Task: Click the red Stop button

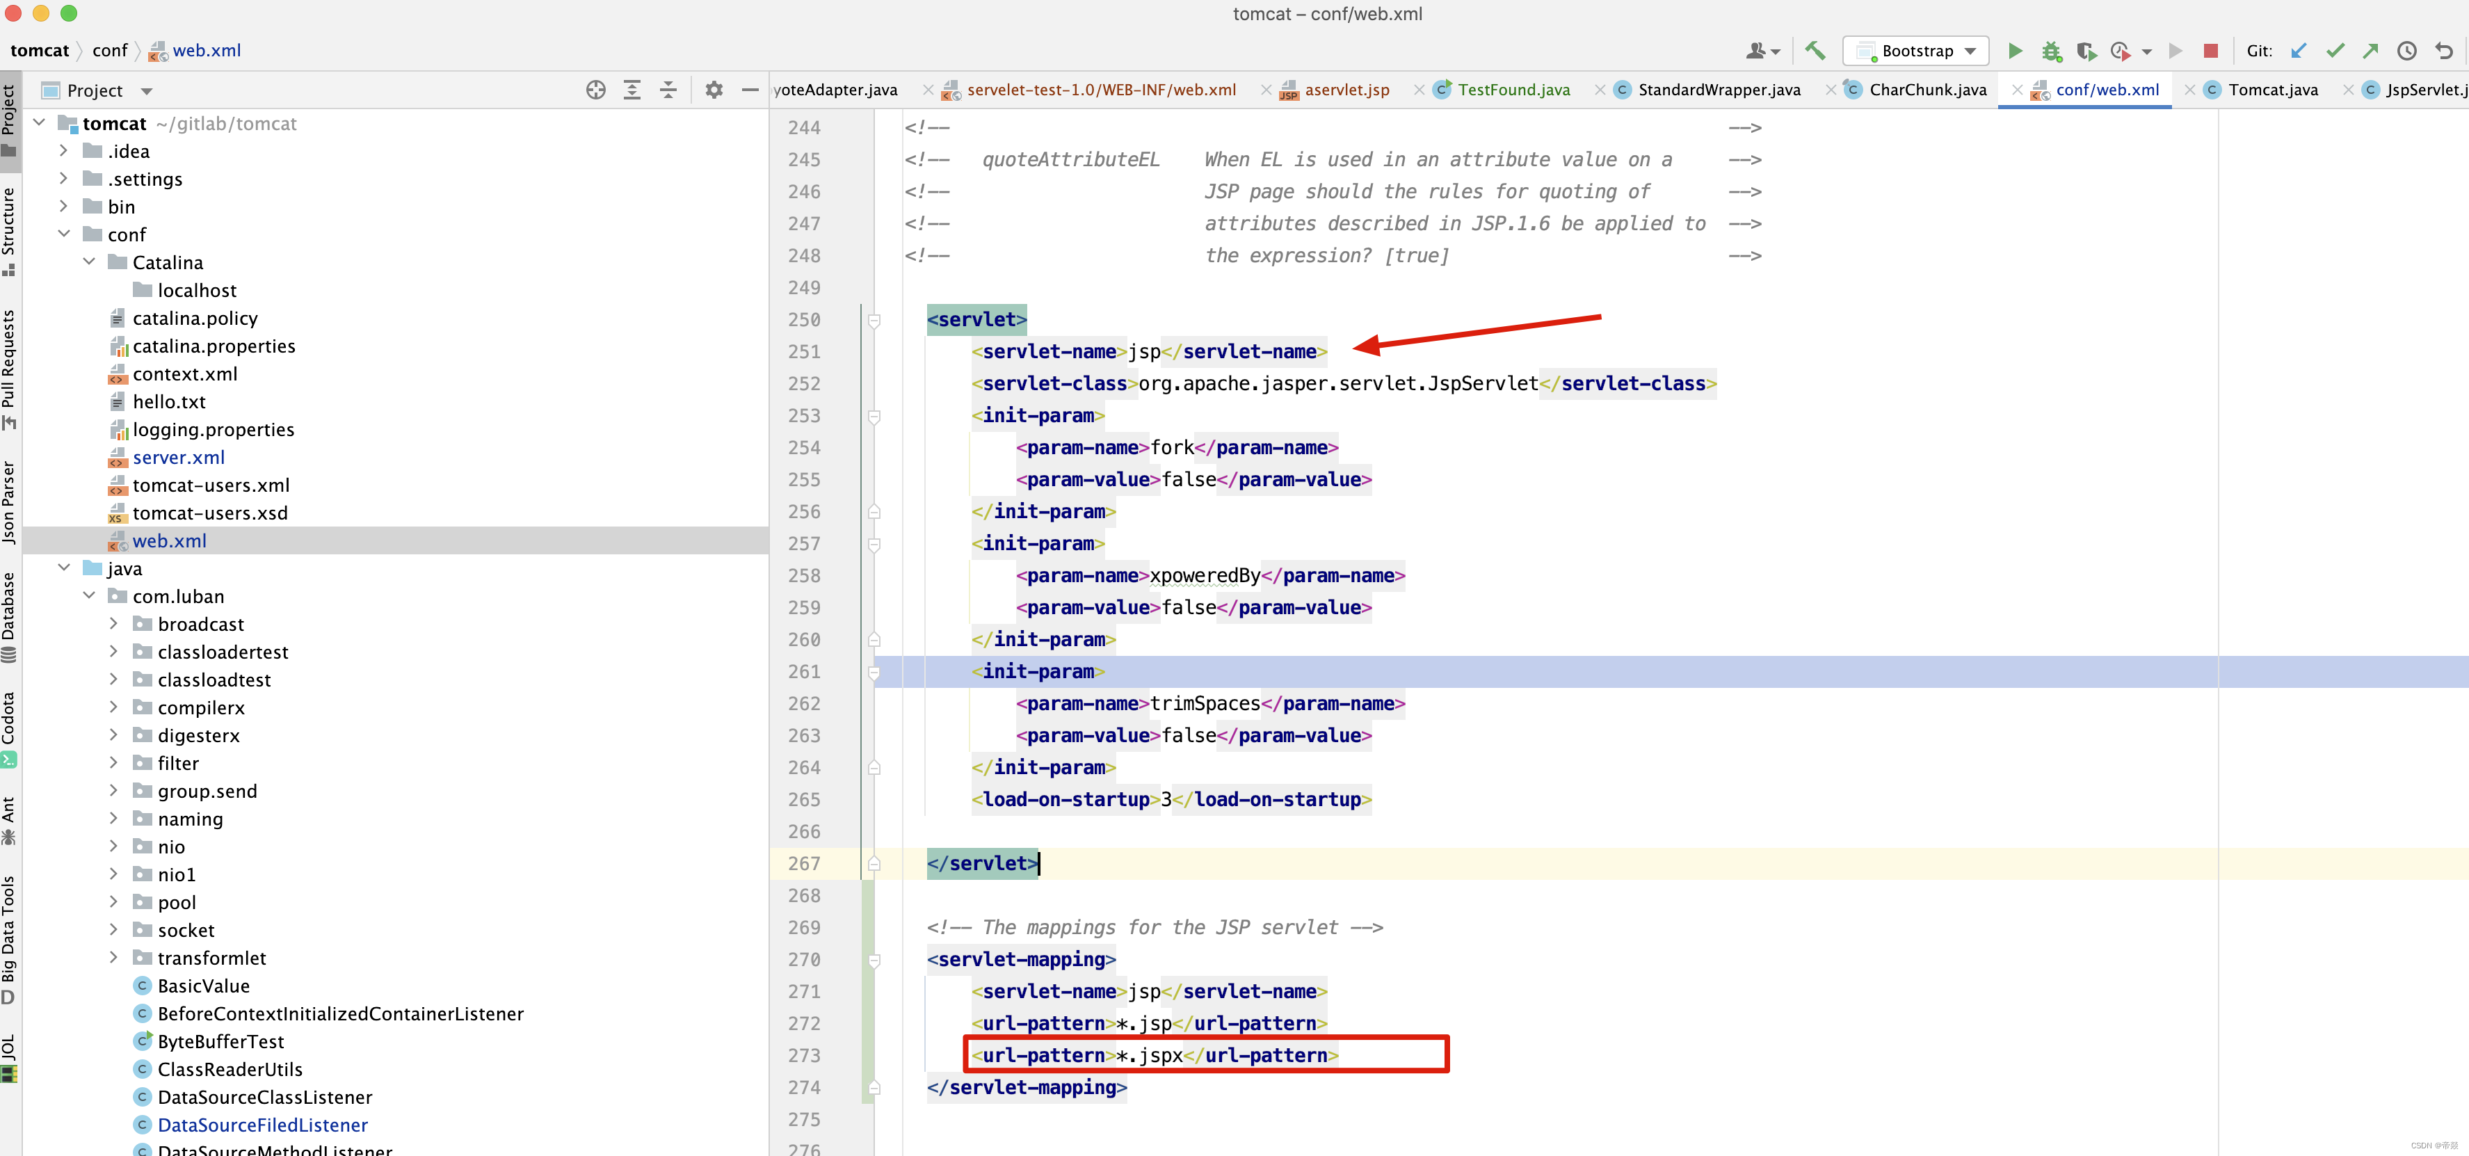Action: [x=2210, y=51]
